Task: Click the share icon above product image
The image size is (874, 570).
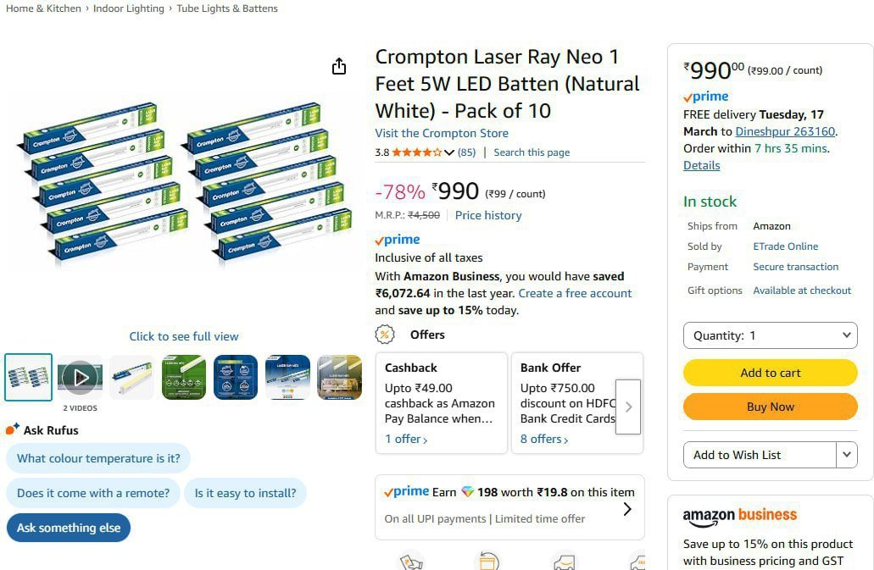Action: tap(339, 66)
